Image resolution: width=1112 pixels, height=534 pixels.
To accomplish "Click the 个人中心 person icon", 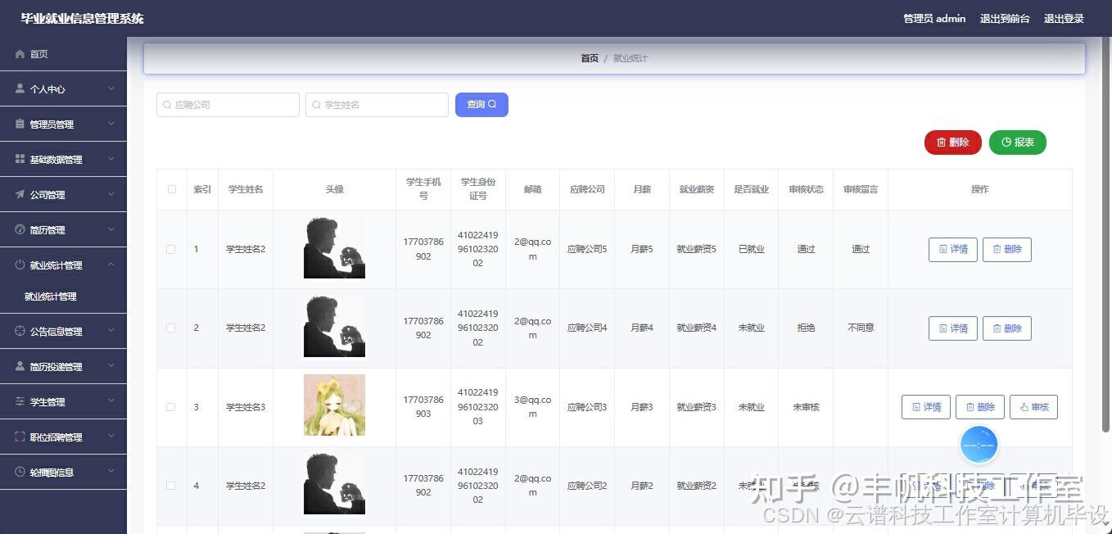I will [x=18, y=88].
